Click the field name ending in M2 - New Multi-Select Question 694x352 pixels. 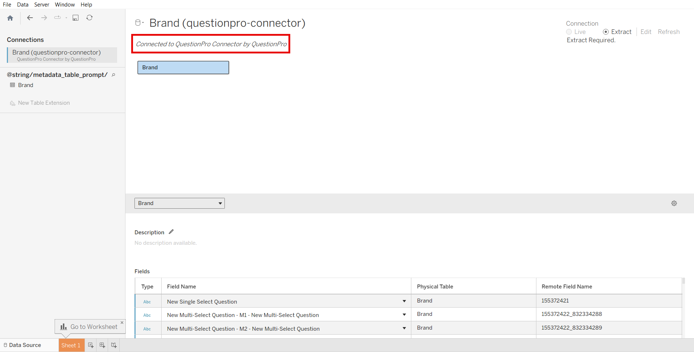point(243,329)
